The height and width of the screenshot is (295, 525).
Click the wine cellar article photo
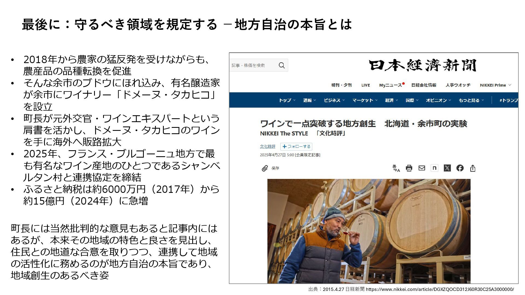[369, 231]
